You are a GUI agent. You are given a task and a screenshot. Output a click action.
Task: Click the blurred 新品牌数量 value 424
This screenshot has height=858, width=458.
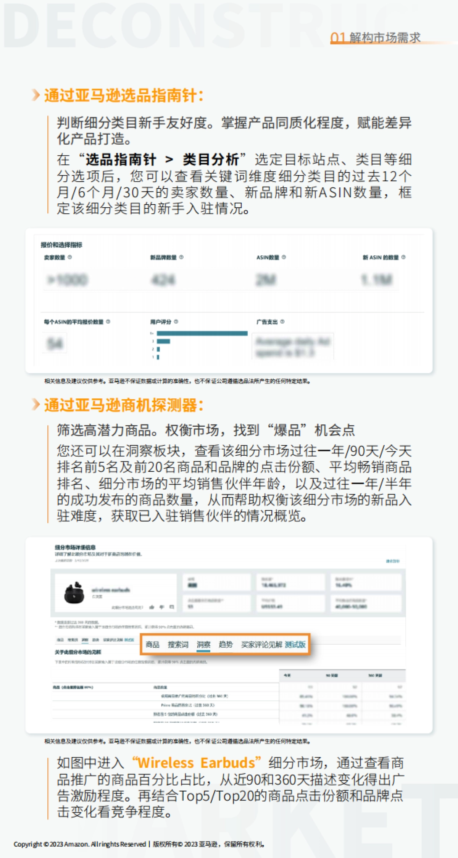pos(163,280)
